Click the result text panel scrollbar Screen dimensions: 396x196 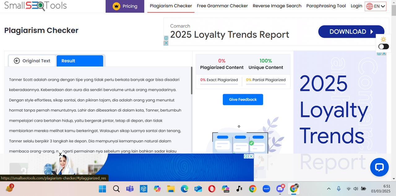click(192, 81)
